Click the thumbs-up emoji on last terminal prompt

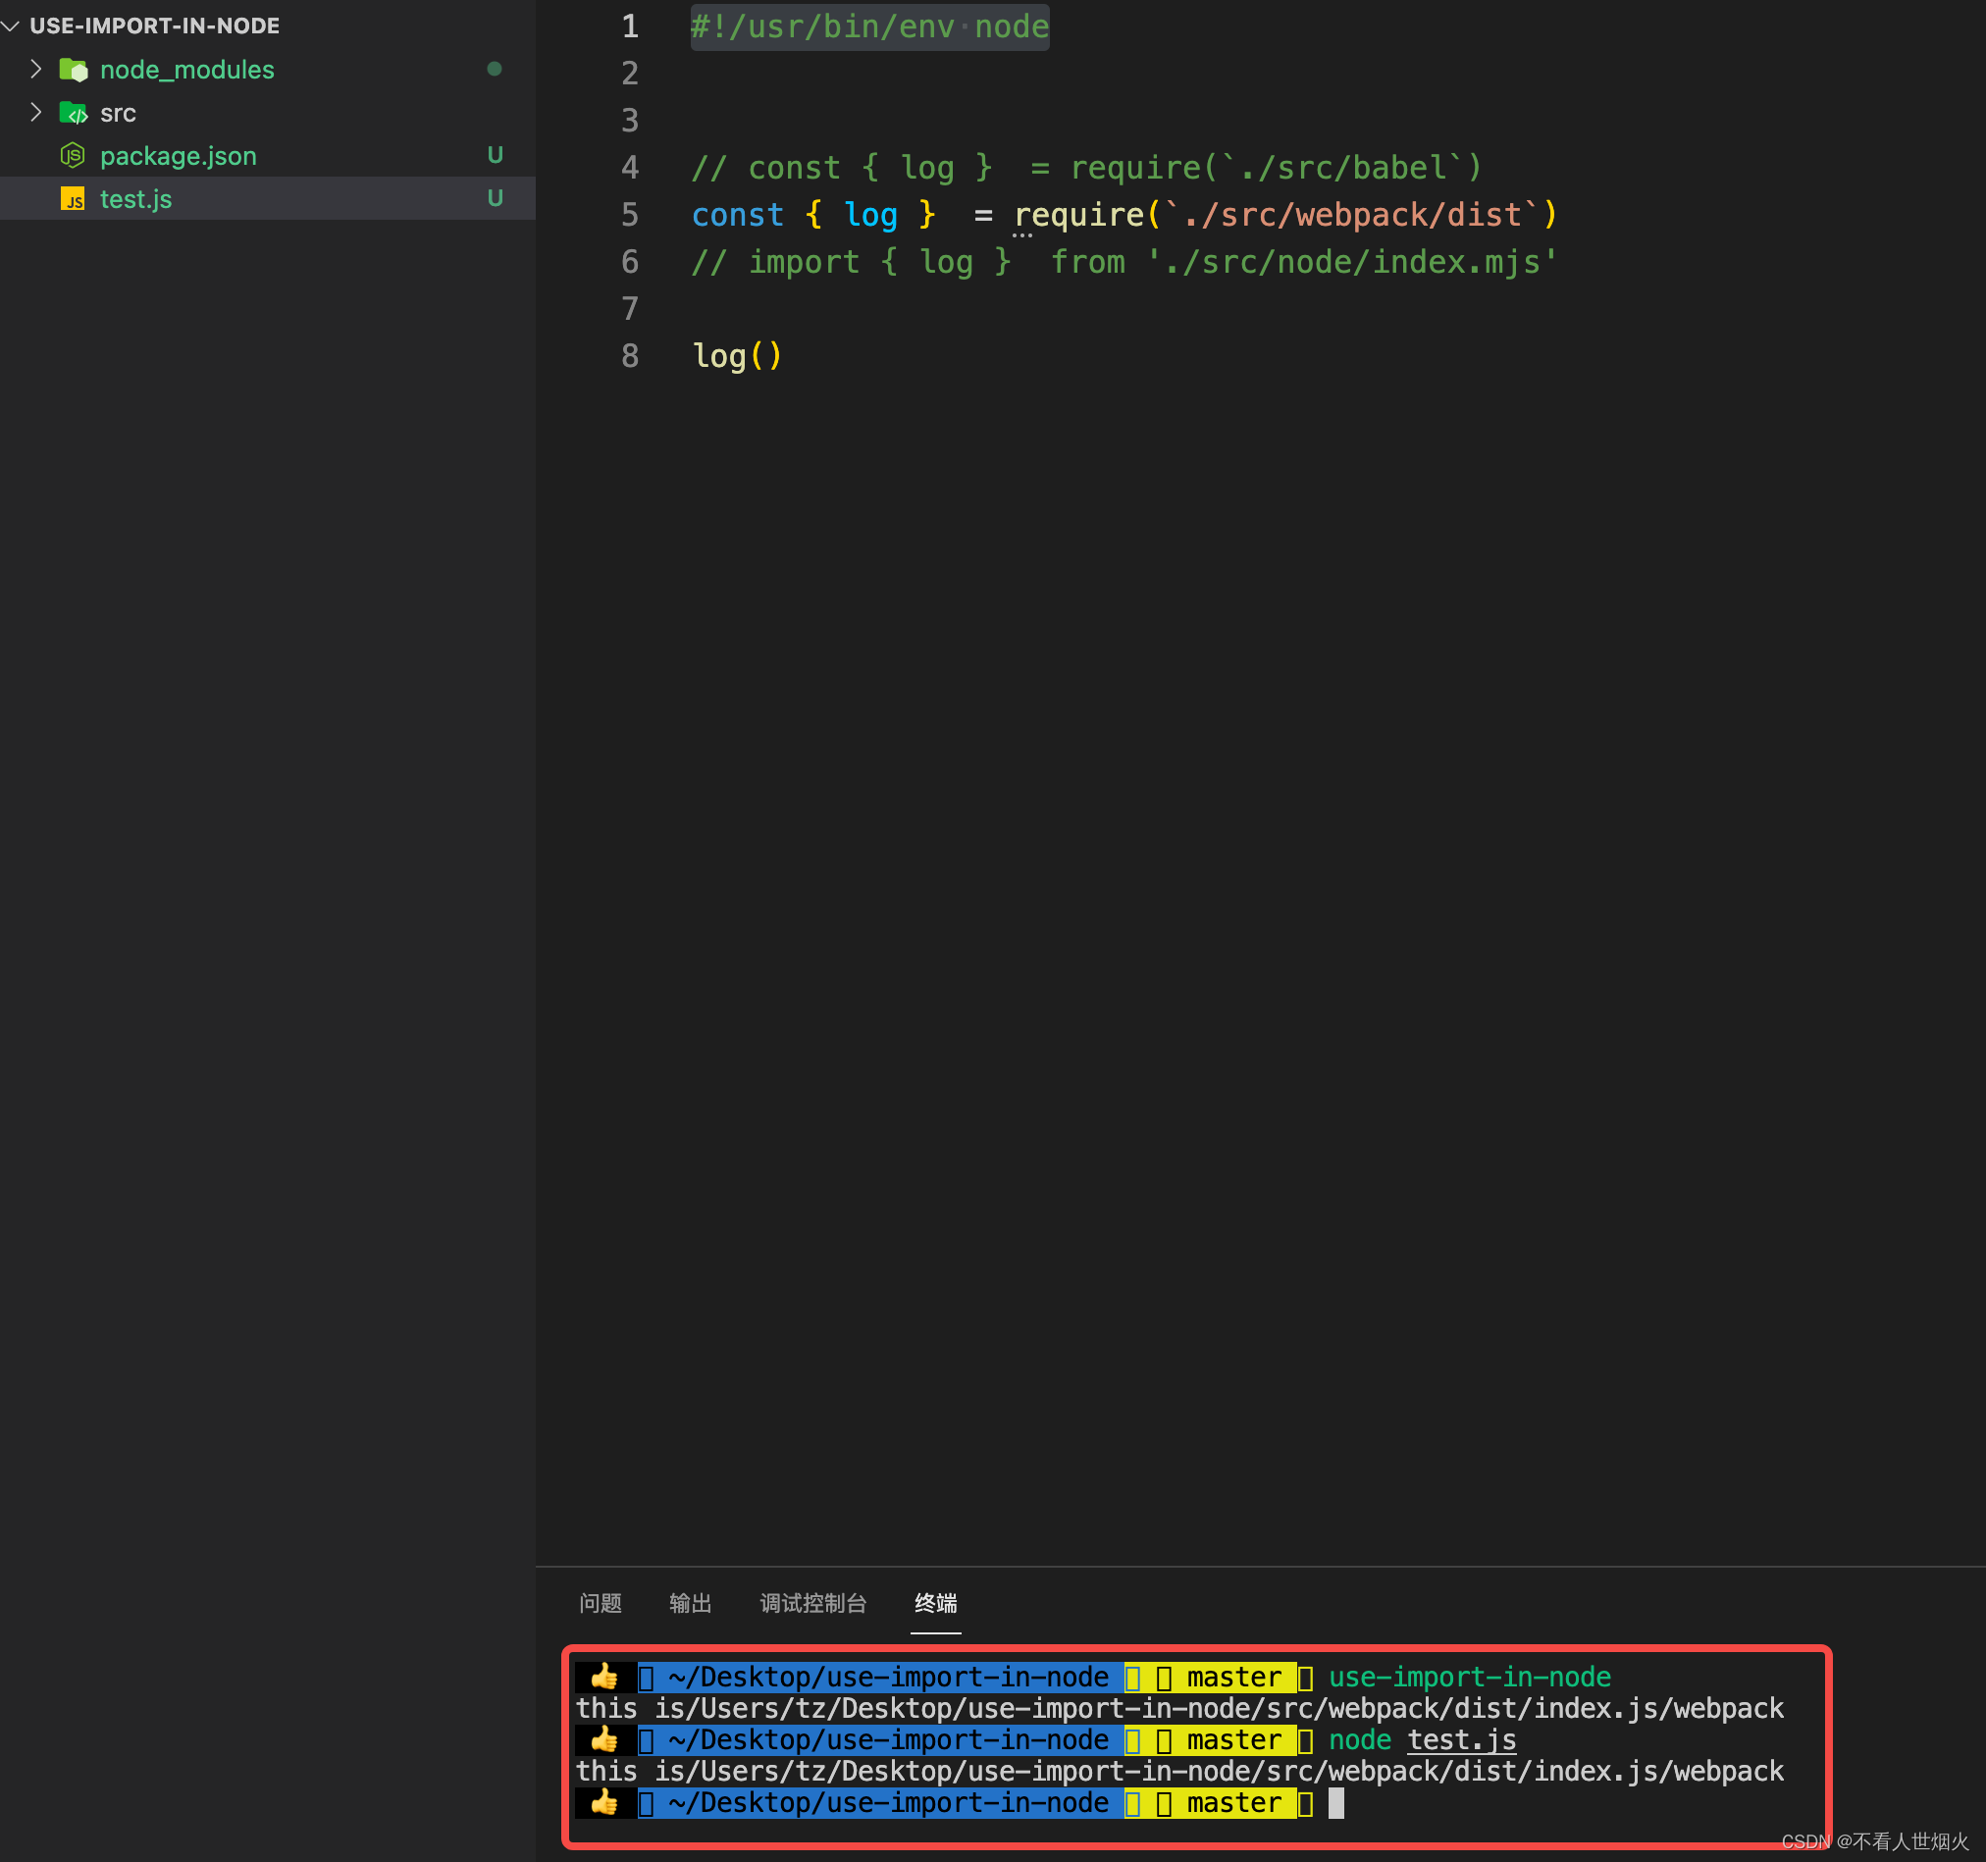coord(604,1802)
